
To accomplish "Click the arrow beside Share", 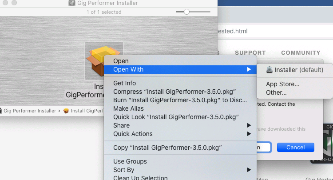I will 249,125.
